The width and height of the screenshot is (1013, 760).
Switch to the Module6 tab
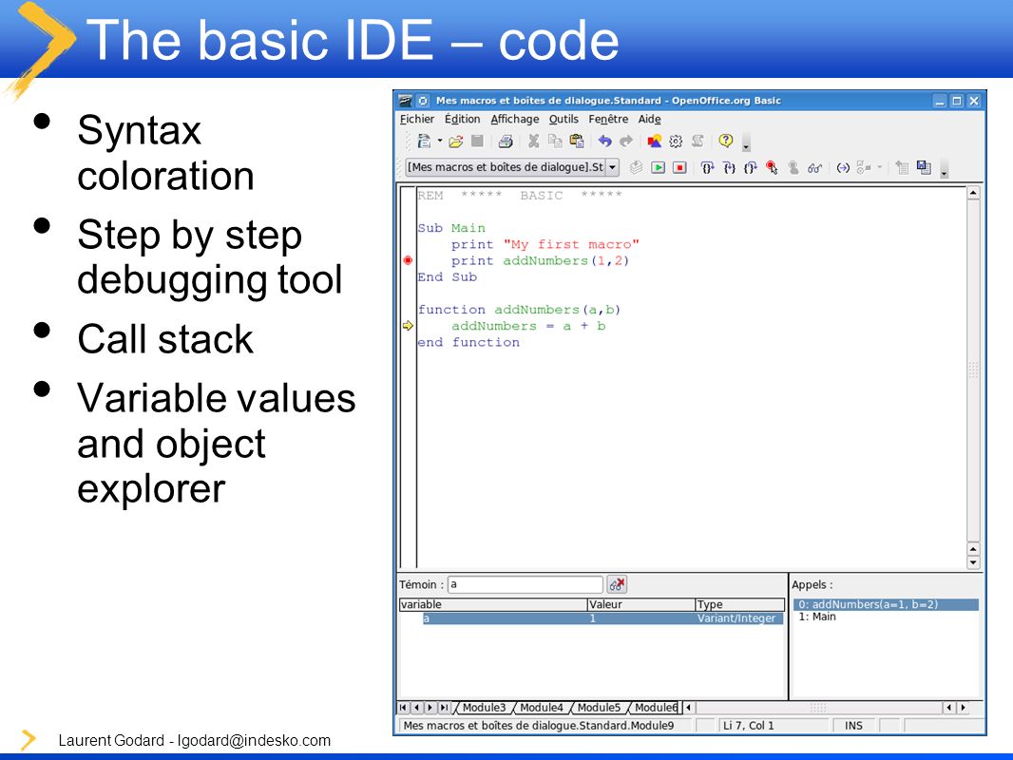click(654, 707)
